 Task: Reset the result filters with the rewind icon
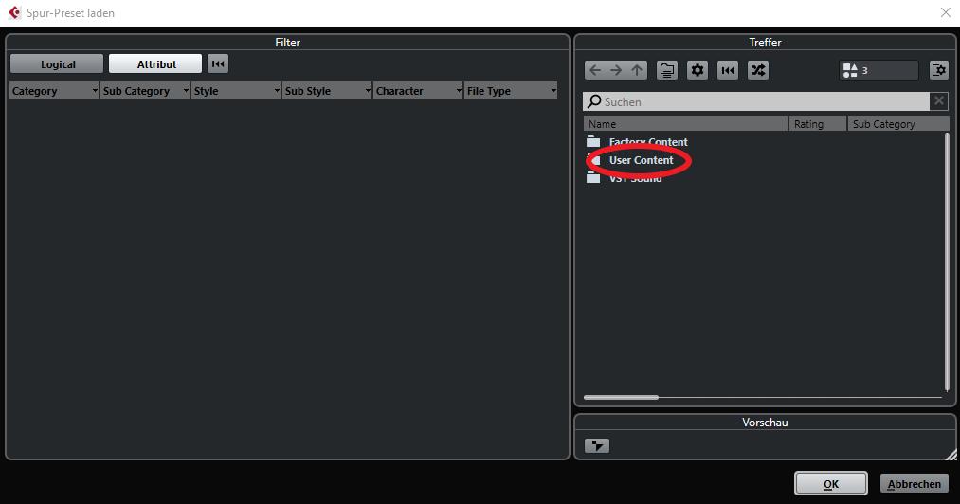pos(728,70)
